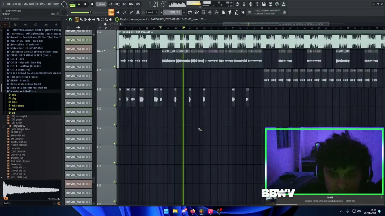Toggle the metronome button
Viewport: 385px width, 216px height.
click(x=111, y=4)
